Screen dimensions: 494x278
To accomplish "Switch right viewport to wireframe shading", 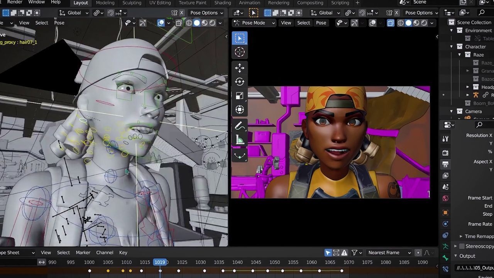I will pos(401,23).
